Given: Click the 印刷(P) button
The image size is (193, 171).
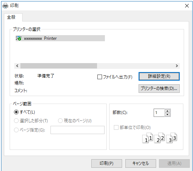Looking at the screenshot, I should point(107,163).
